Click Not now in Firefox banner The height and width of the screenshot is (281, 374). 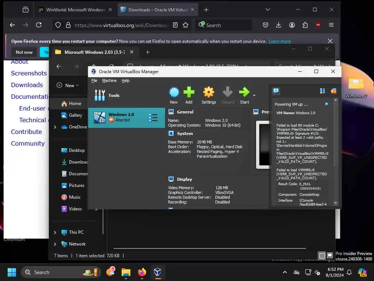point(24,52)
